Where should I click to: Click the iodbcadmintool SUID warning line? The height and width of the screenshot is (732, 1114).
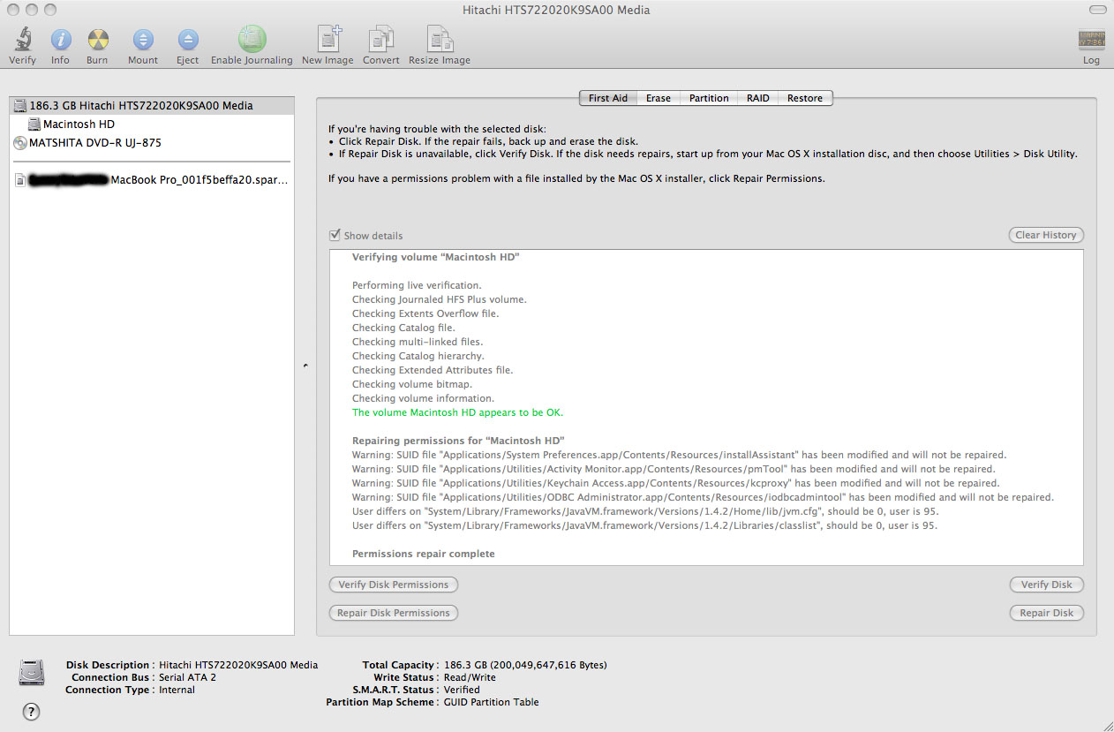[x=703, y=497]
